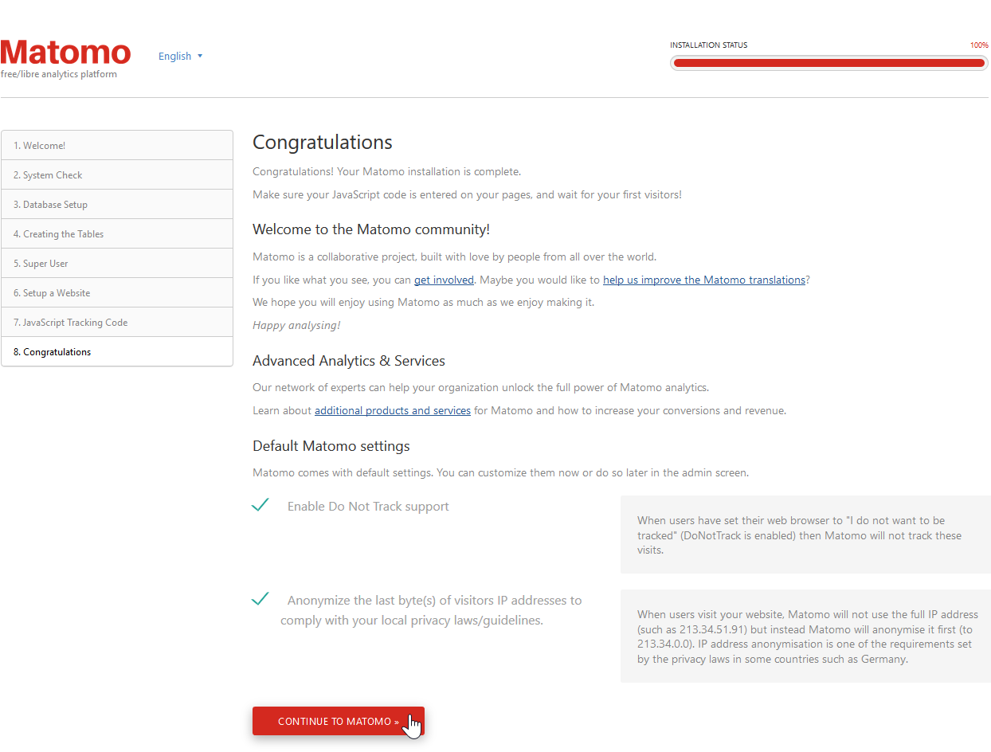991x752 pixels.
Task: Visit 'additional products and services' link
Action: click(x=392, y=410)
